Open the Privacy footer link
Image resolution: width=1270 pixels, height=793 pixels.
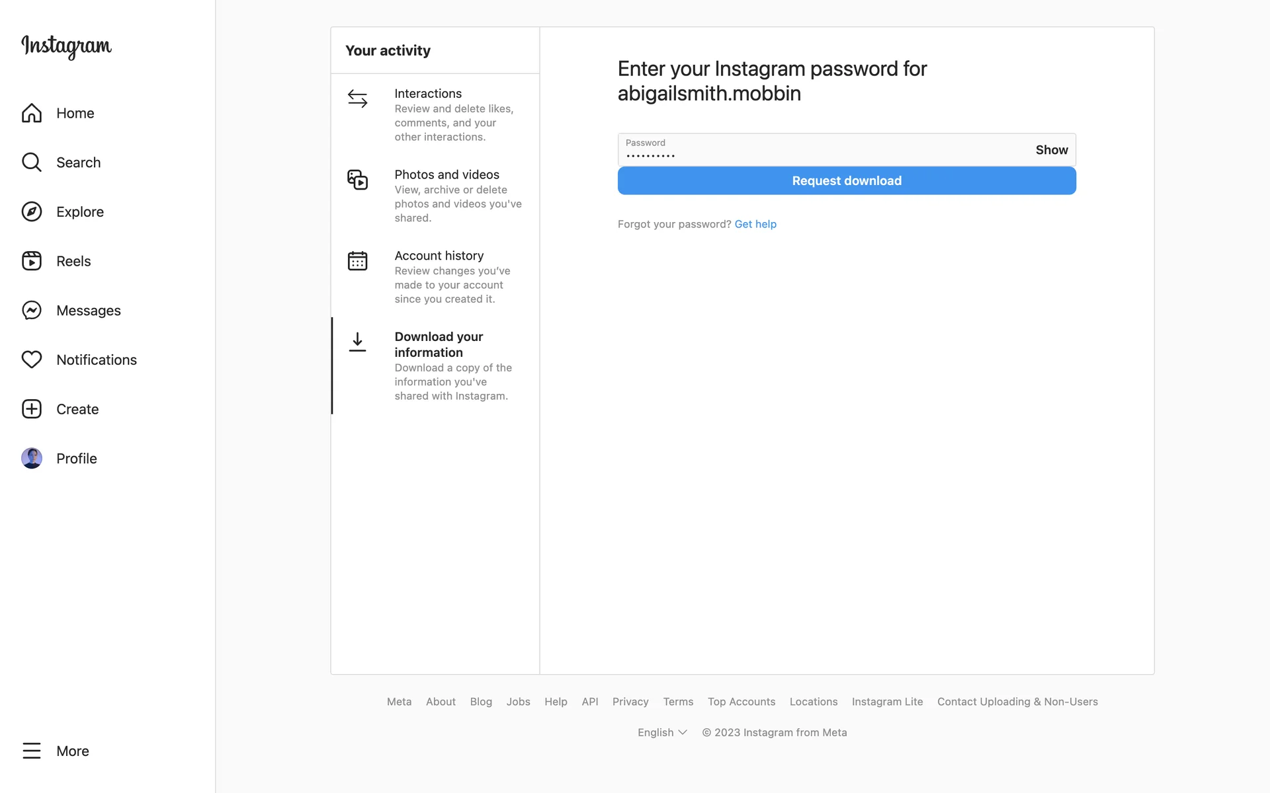(x=630, y=702)
